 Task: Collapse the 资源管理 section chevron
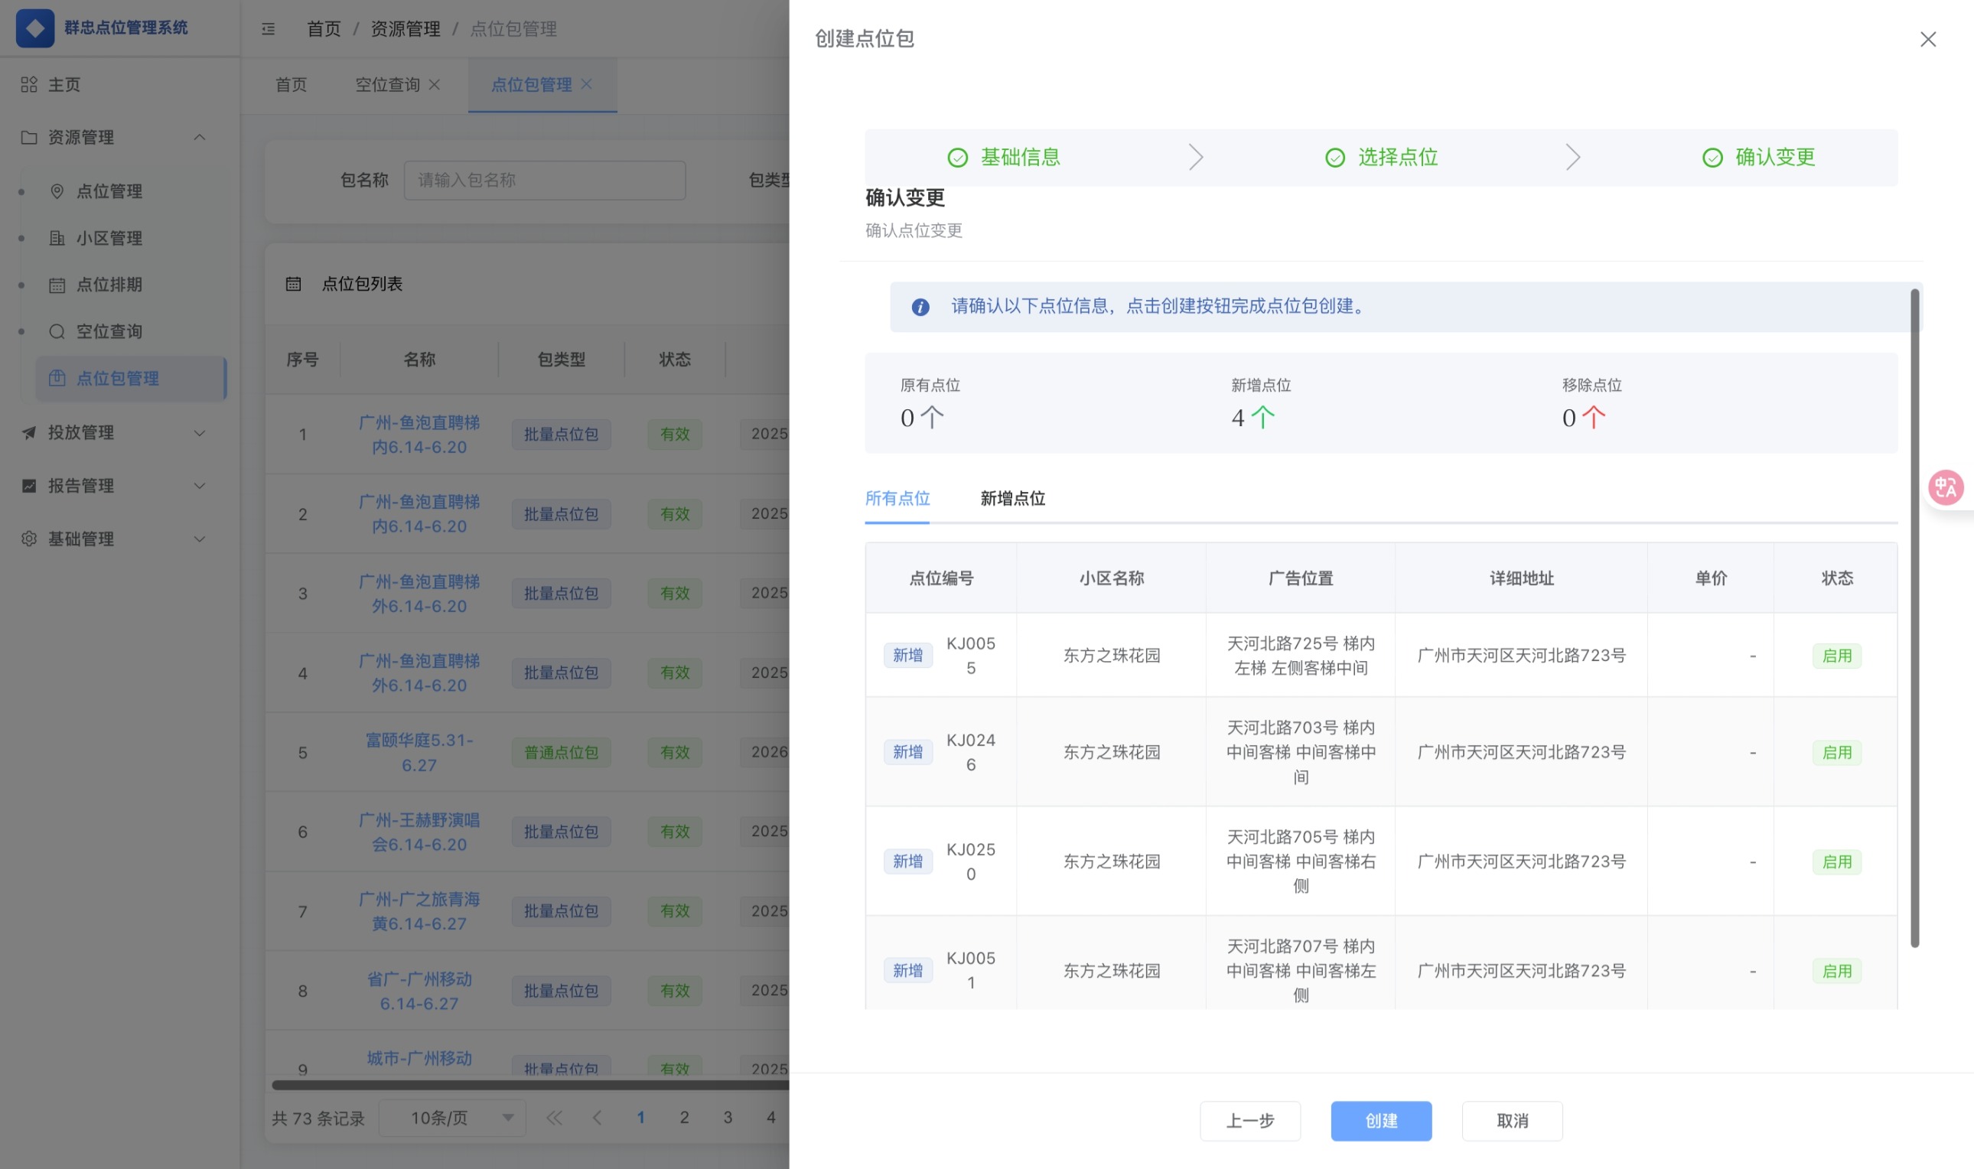[x=199, y=137]
